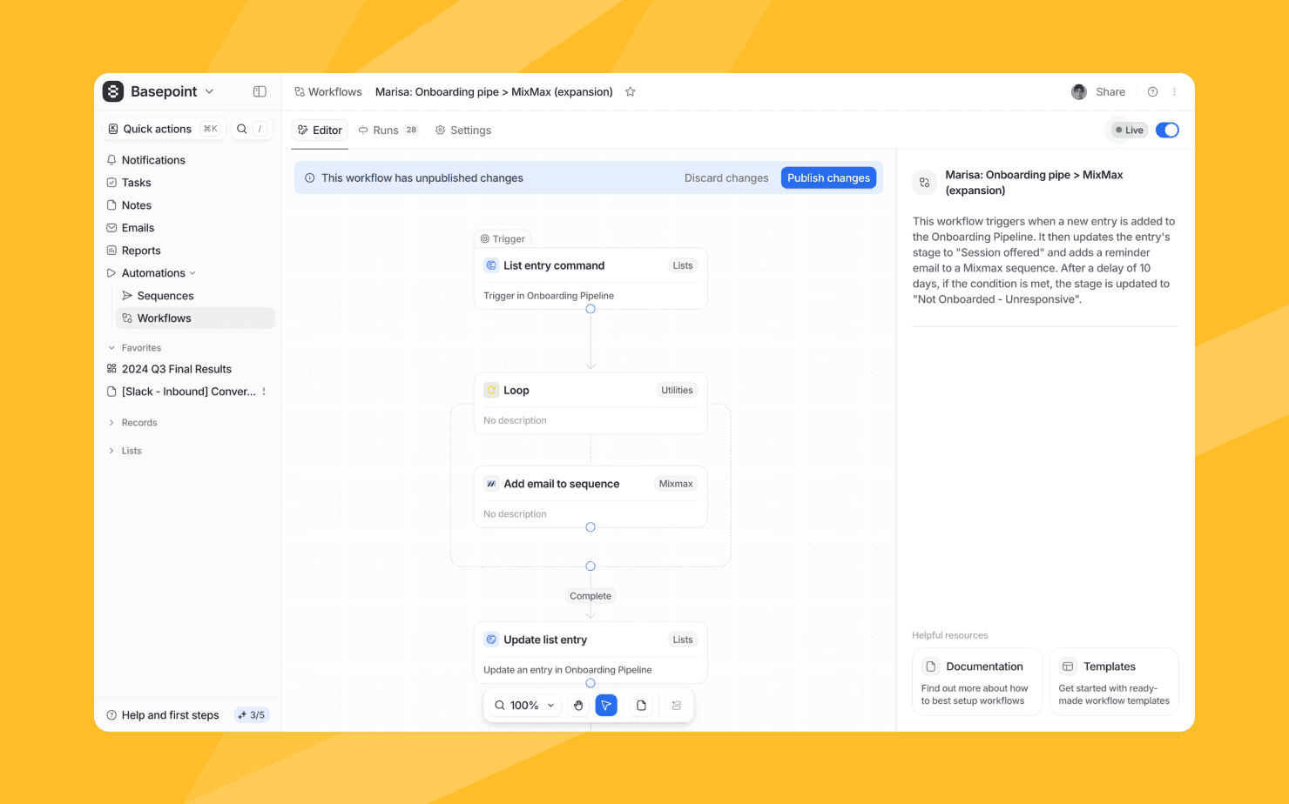Expand the Records section
This screenshot has height=804, width=1289.
coord(138,423)
